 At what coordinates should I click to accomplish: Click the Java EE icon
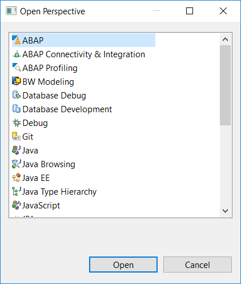(x=17, y=178)
